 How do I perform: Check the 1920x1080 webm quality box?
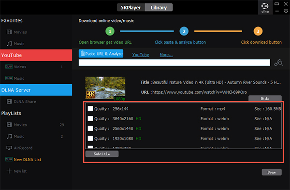click(x=90, y=139)
